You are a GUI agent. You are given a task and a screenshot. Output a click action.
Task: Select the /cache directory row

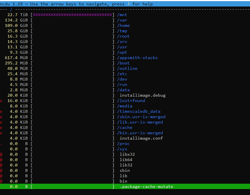pos(125,127)
